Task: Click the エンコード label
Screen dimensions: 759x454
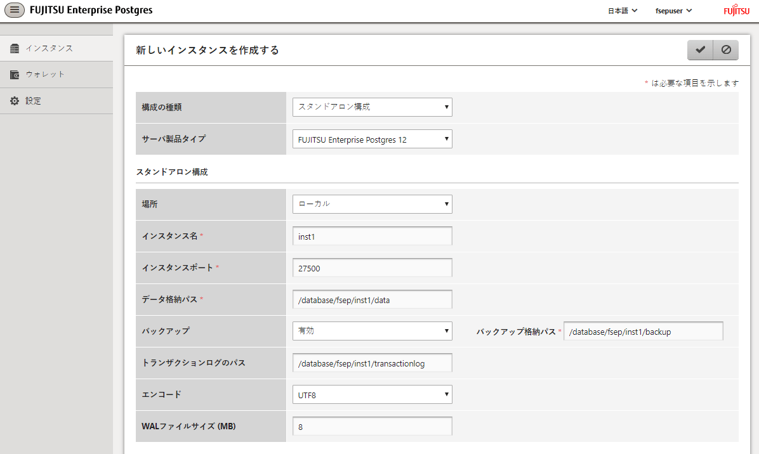Action: click(x=162, y=394)
